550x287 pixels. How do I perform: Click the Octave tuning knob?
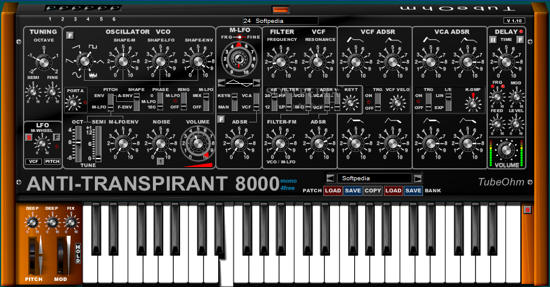tap(44, 62)
